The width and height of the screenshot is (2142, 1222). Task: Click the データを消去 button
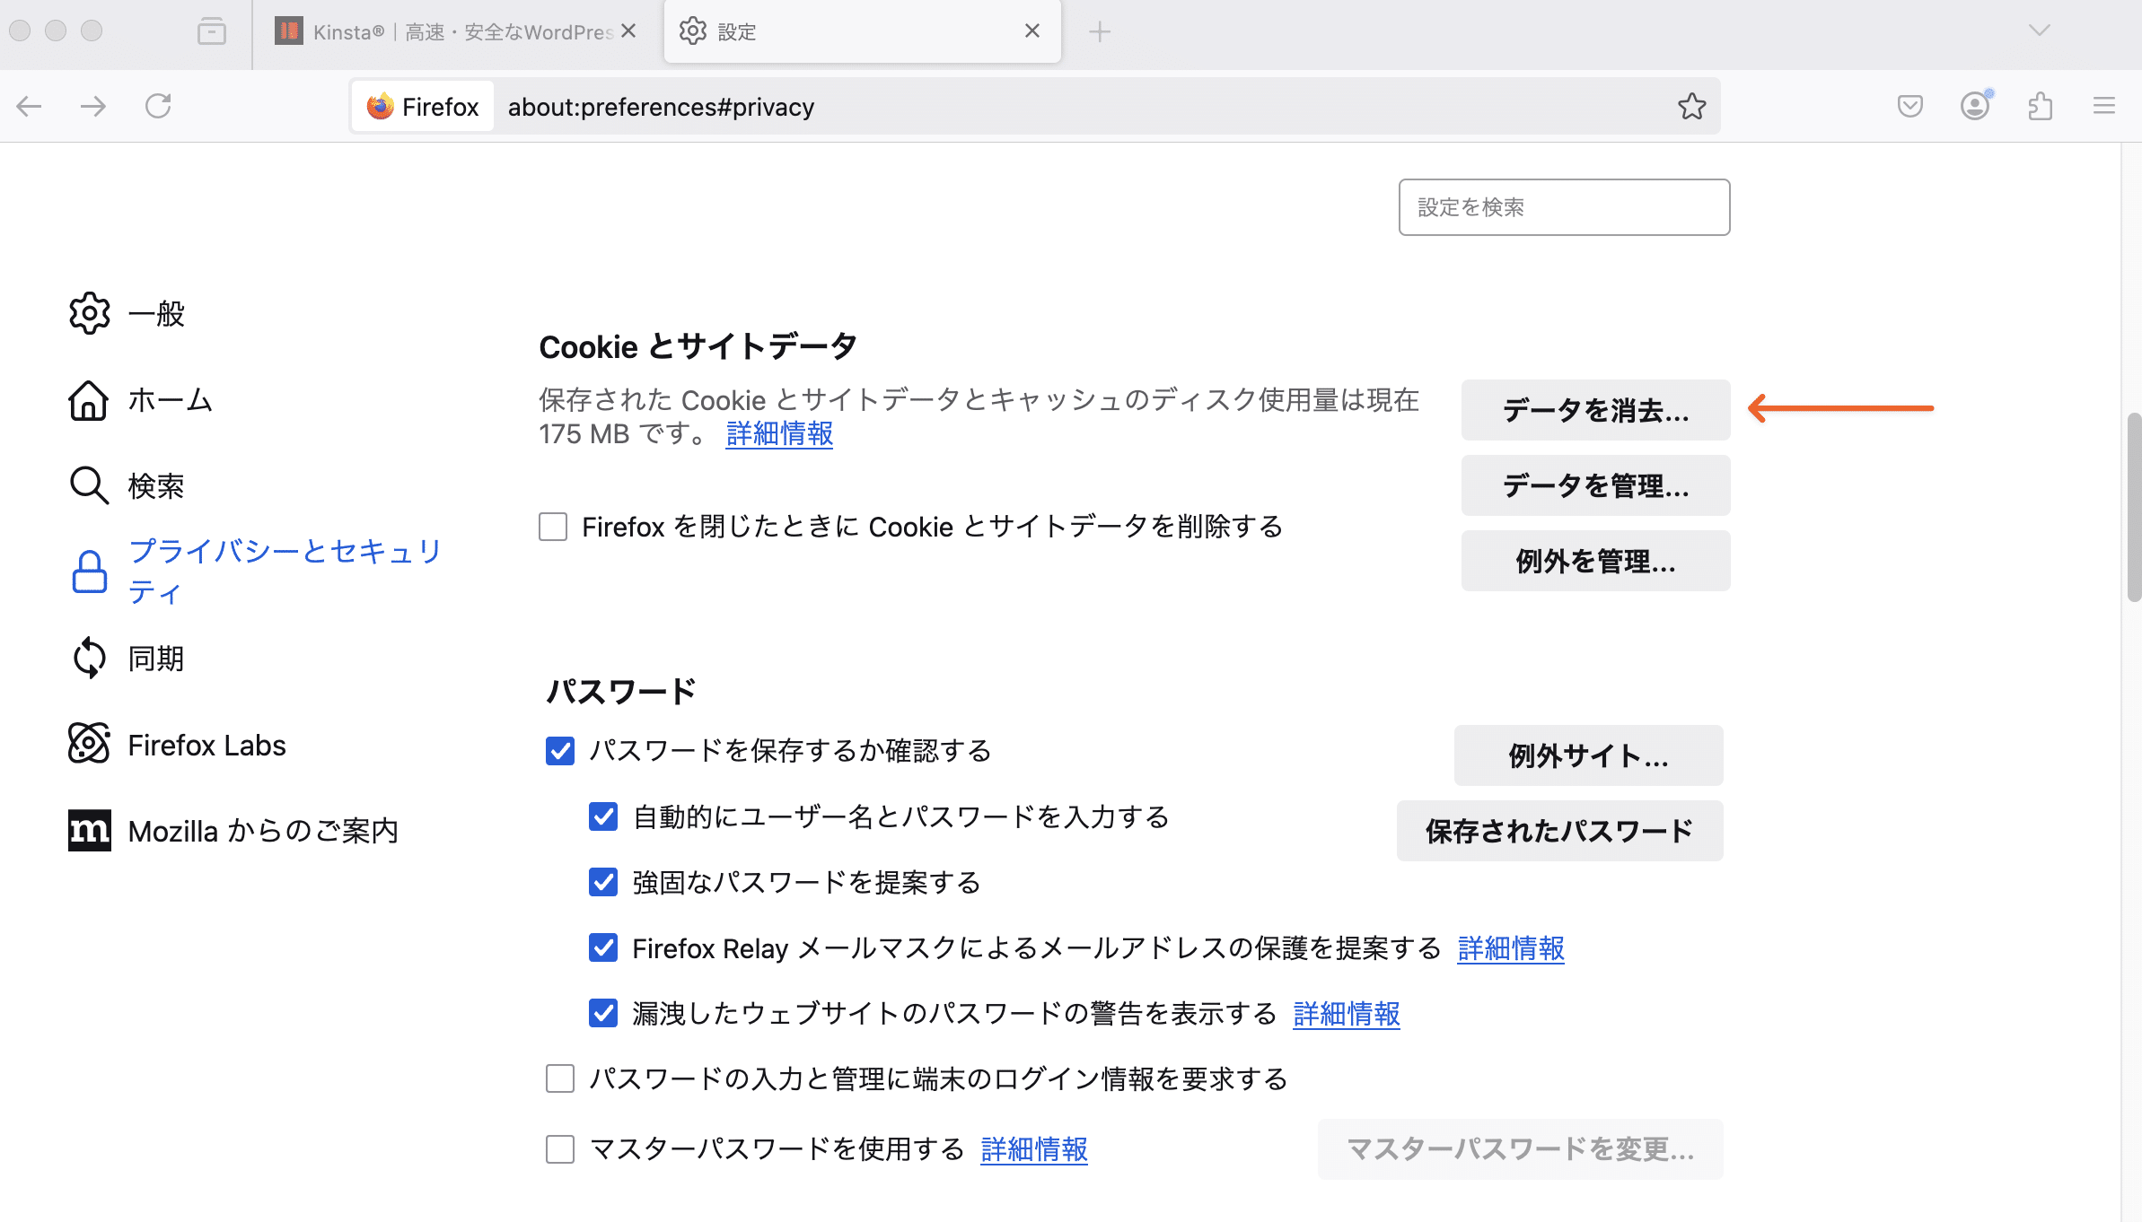click(x=1594, y=410)
